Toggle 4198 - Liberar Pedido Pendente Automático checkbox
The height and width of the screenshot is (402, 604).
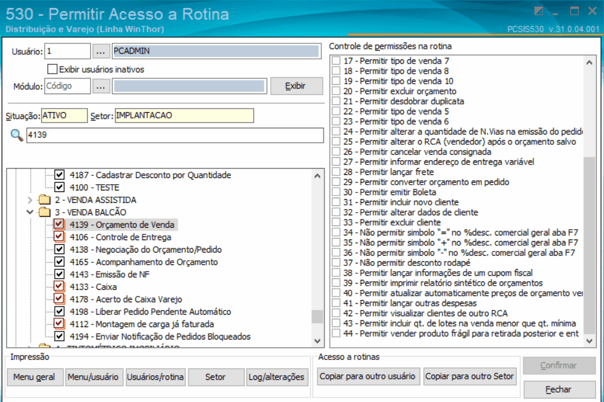point(60,311)
